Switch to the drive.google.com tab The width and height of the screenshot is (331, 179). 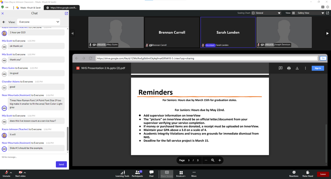coord(62,8)
